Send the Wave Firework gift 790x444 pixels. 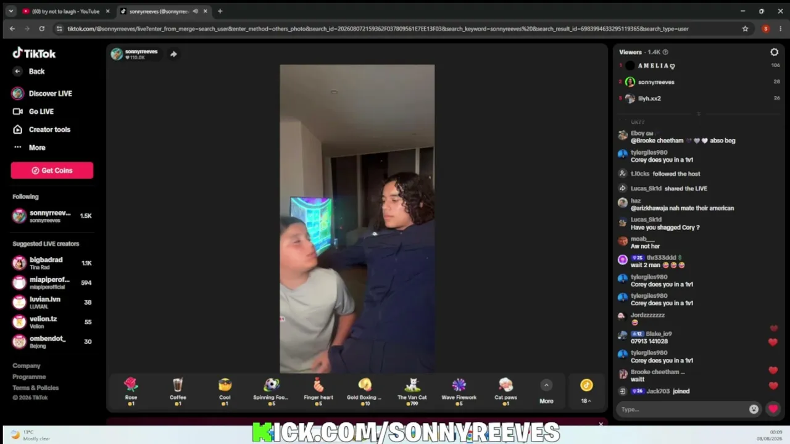(x=459, y=392)
